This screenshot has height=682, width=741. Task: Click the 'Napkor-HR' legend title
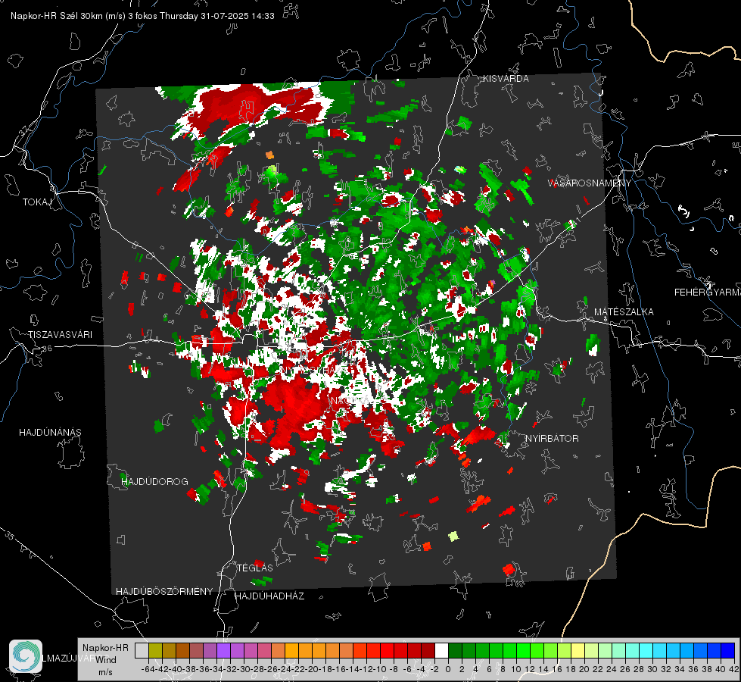pyautogui.click(x=105, y=647)
